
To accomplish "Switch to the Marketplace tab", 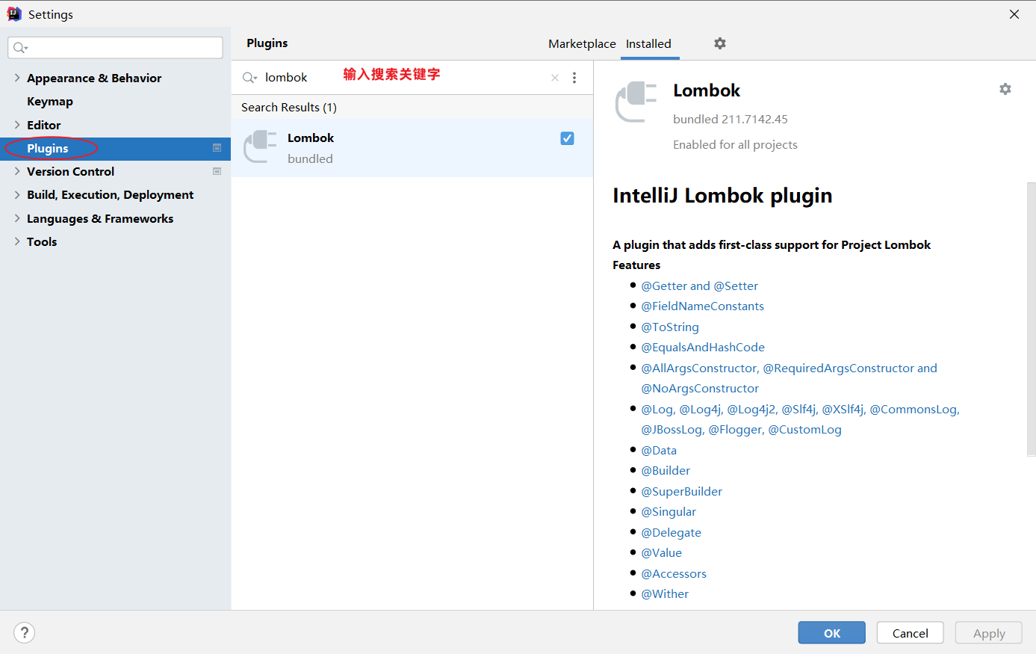I will [x=582, y=44].
